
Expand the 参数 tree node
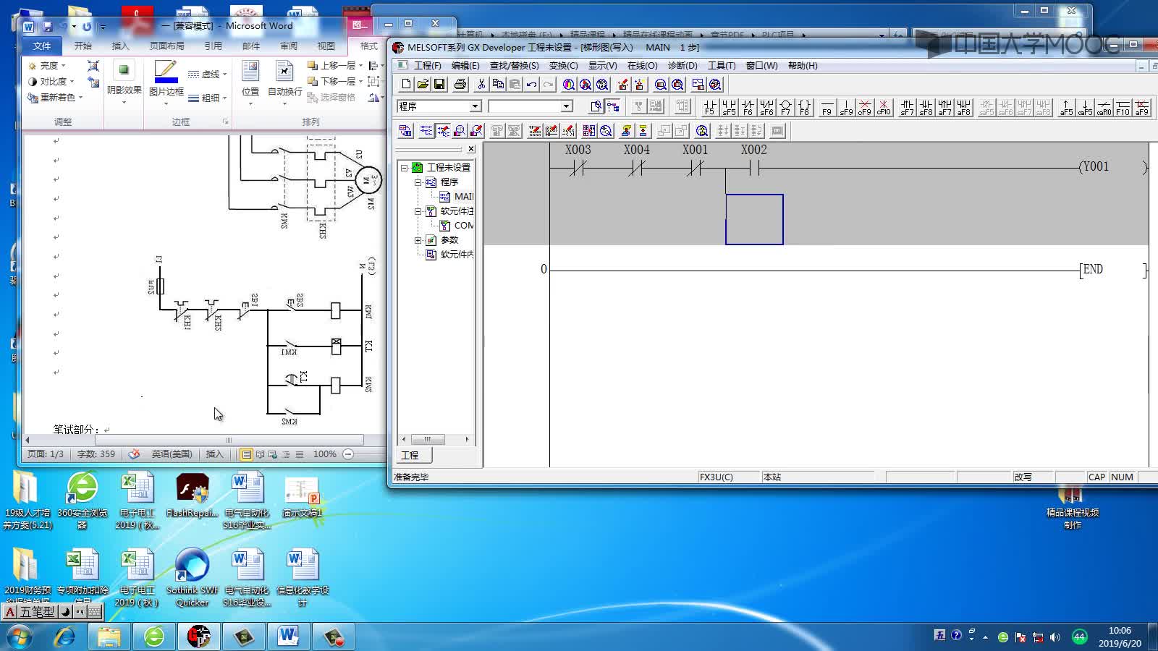pyautogui.click(x=418, y=240)
